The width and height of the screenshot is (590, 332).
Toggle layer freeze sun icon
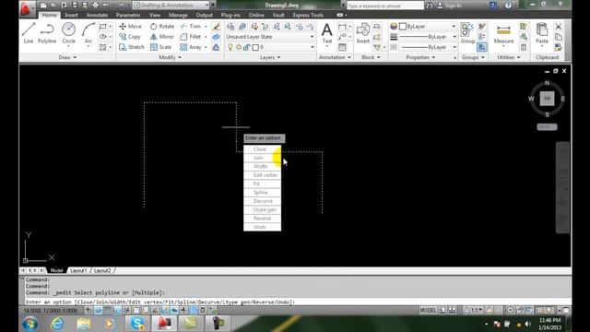[x=239, y=47]
